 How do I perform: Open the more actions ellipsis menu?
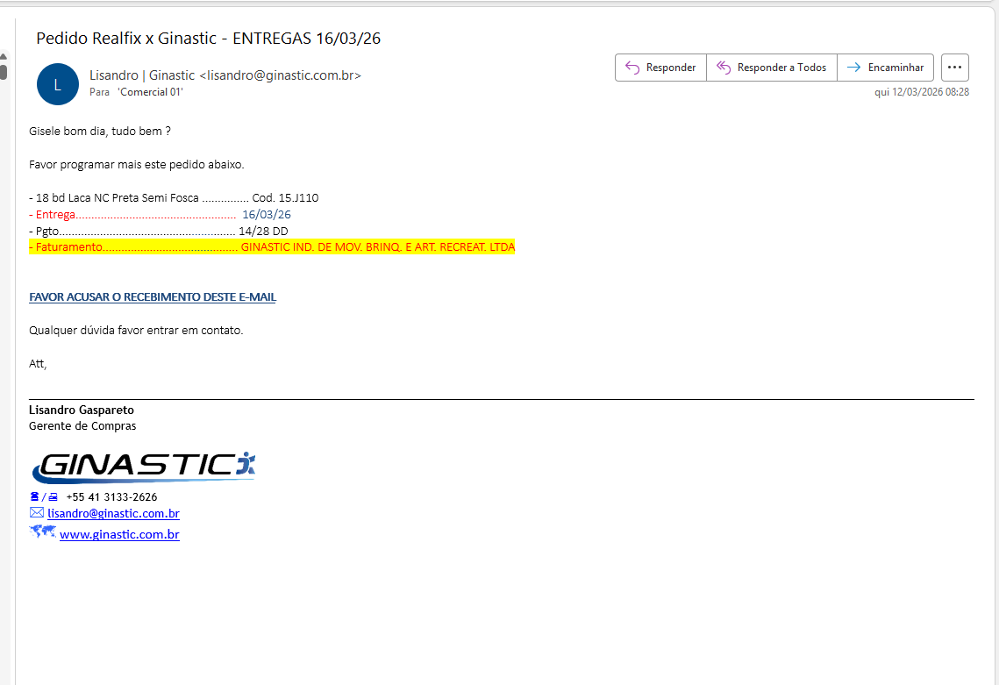click(954, 68)
